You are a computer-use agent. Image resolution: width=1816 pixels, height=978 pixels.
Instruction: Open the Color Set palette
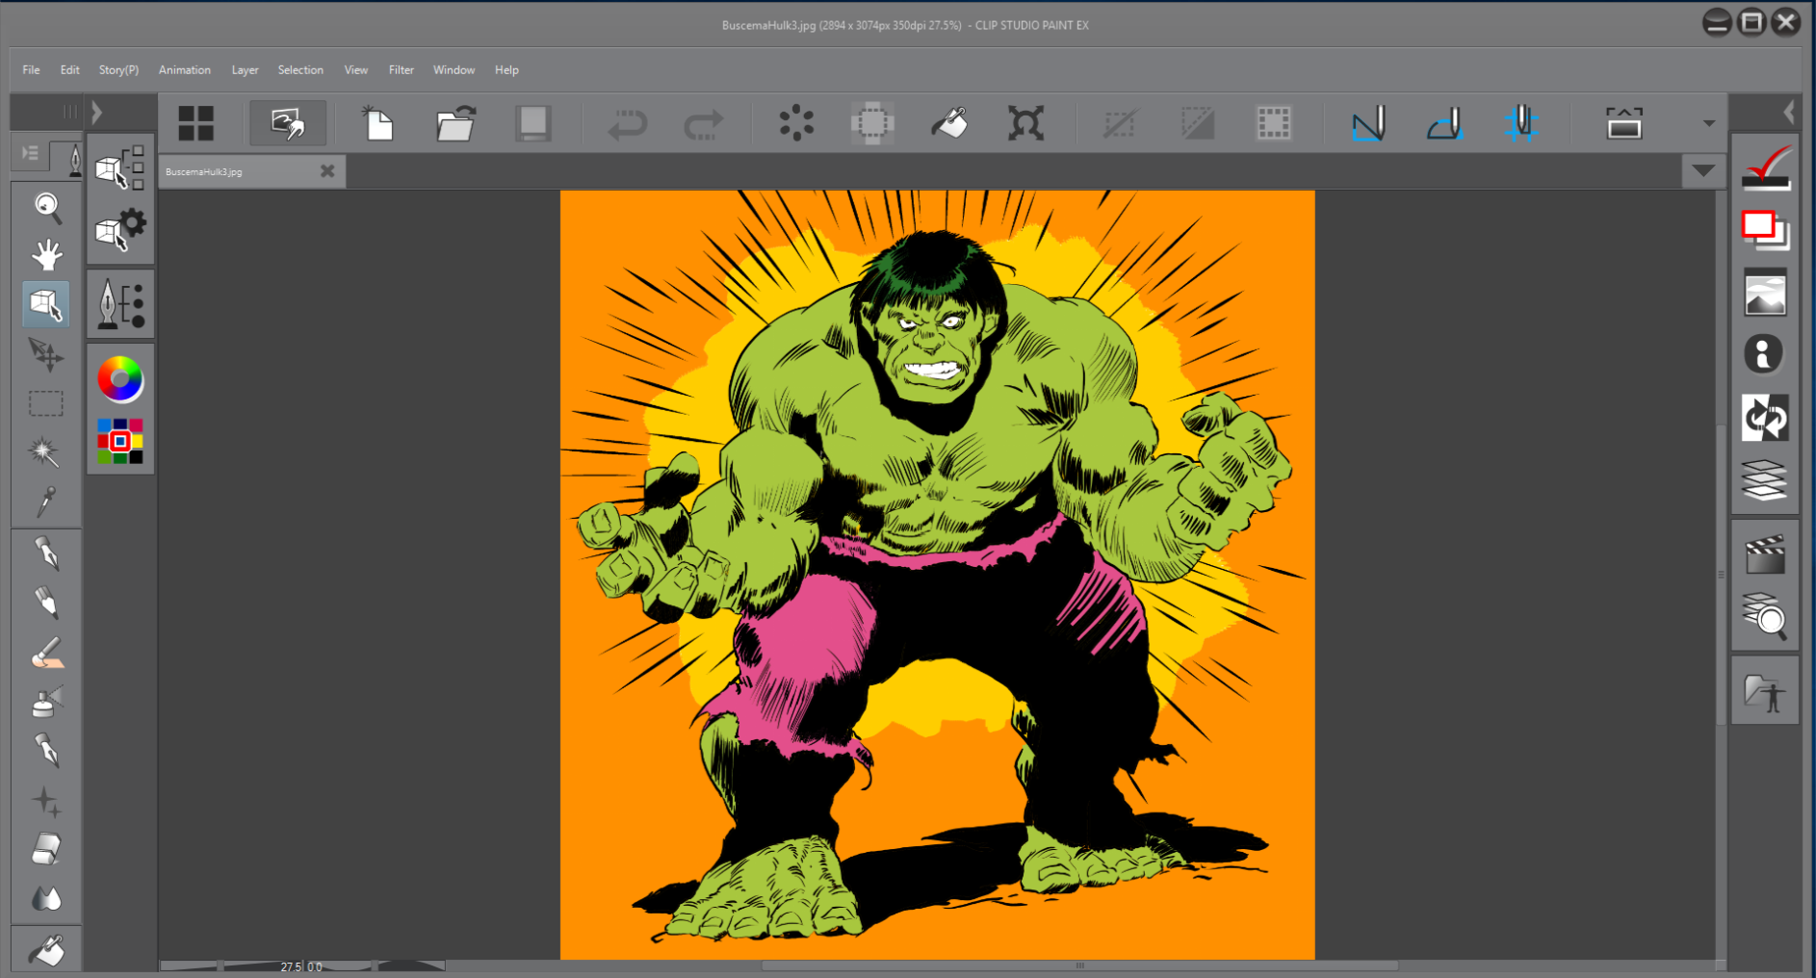pos(120,441)
